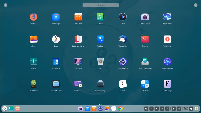Launch Printer Manager
This screenshot has width=201, height=113.
coord(101,84)
